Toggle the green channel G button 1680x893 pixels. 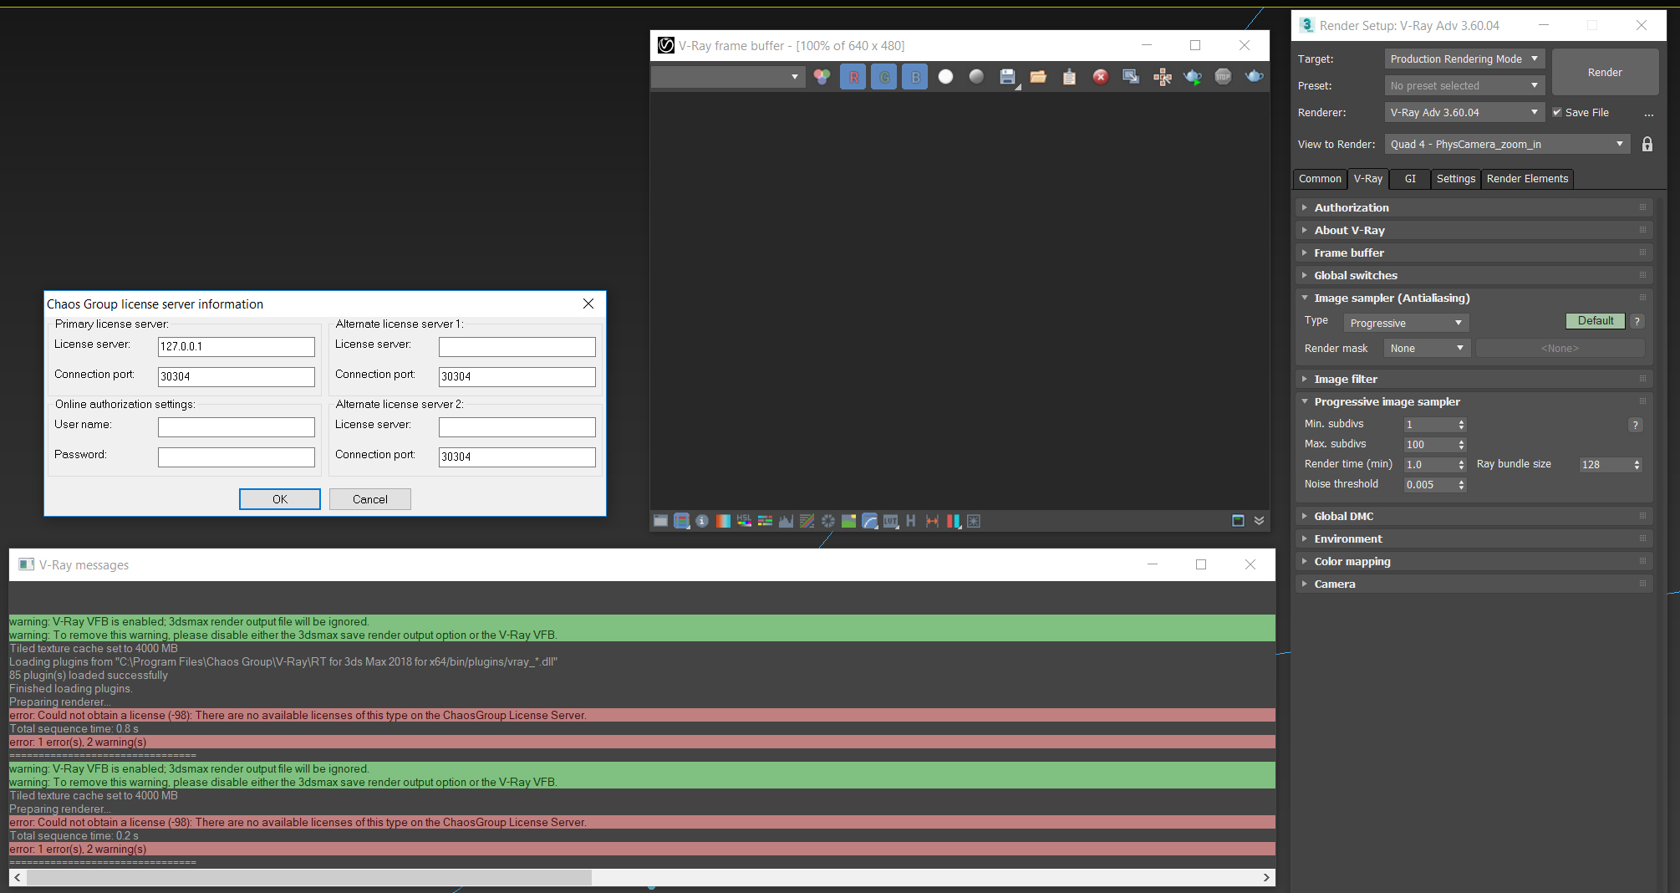[x=884, y=77]
